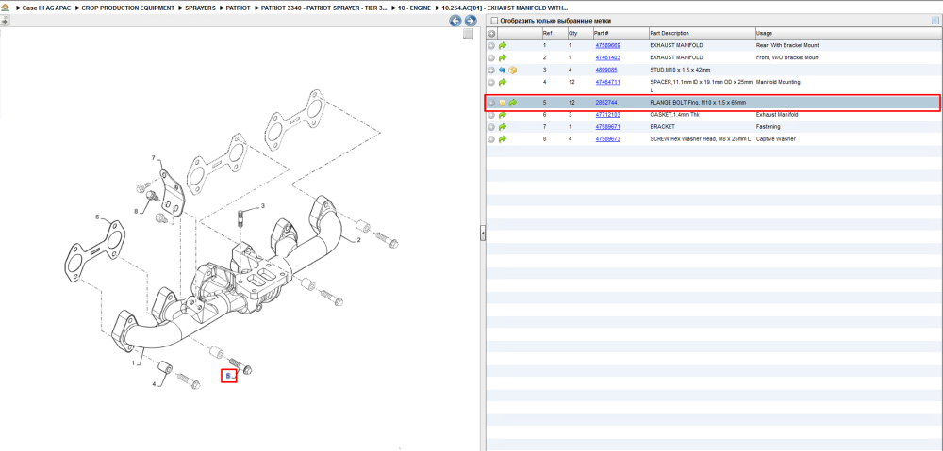Viewport: 943px width, 451px height.
Task: Open part number link 47589669
Action: coord(607,45)
